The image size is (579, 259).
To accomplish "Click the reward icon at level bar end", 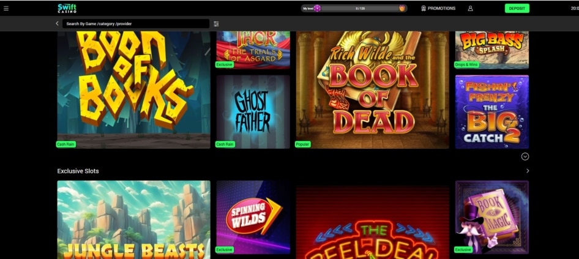I will [402, 9].
